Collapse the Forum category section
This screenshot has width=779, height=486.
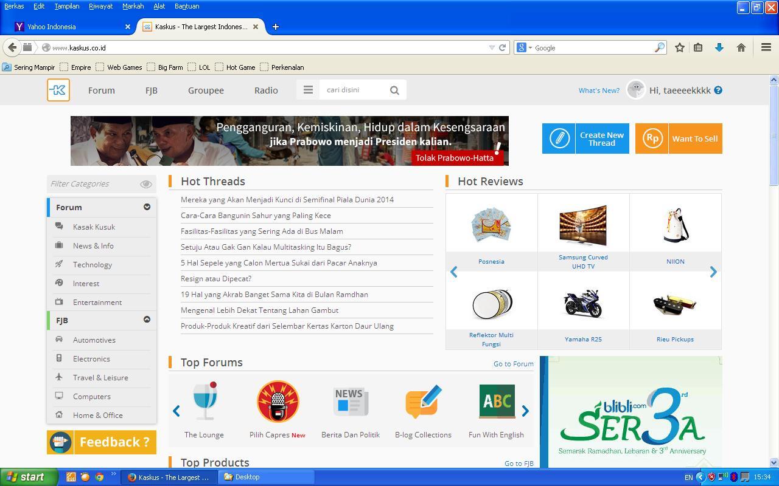(147, 207)
